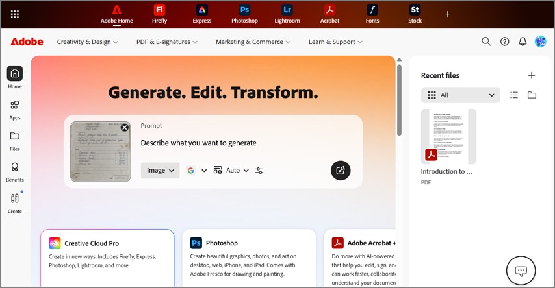Open the Introduction to PDF thumbnail
555x288 pixels.
click(x=448, y=136)
